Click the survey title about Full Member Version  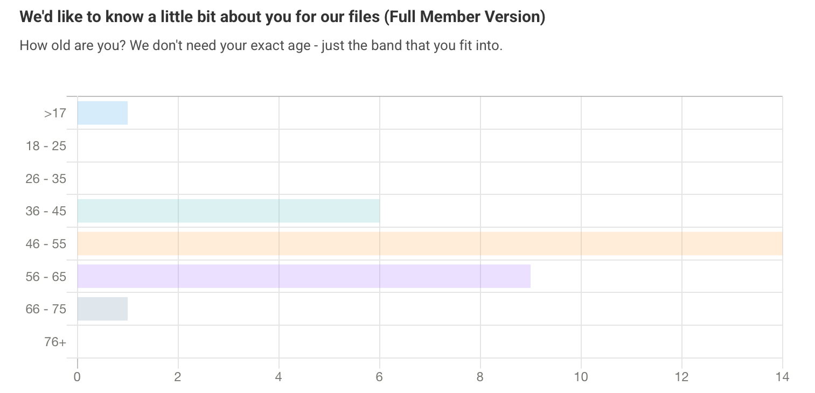[282, 17]
